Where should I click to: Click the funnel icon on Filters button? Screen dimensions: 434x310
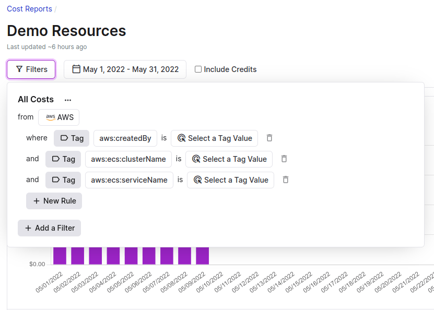pyautogui.click(x=19, y=69)
